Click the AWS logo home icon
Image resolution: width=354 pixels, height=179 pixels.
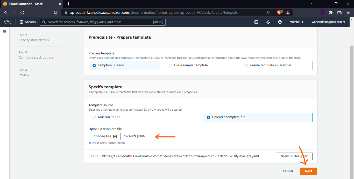point(8,22)
